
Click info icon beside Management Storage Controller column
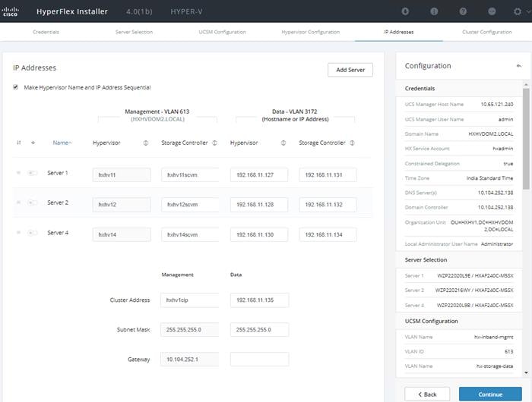point(214,143)
